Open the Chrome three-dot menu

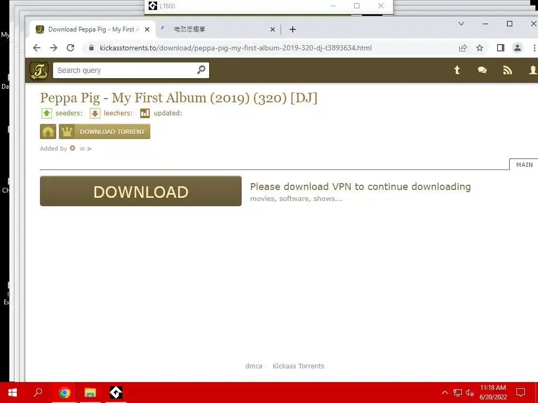click(534, 48)
